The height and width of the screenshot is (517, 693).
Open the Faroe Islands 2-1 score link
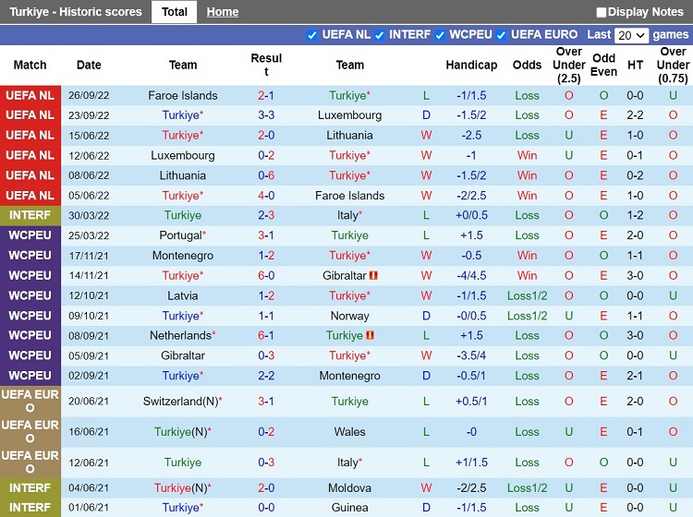coord(266,95)
